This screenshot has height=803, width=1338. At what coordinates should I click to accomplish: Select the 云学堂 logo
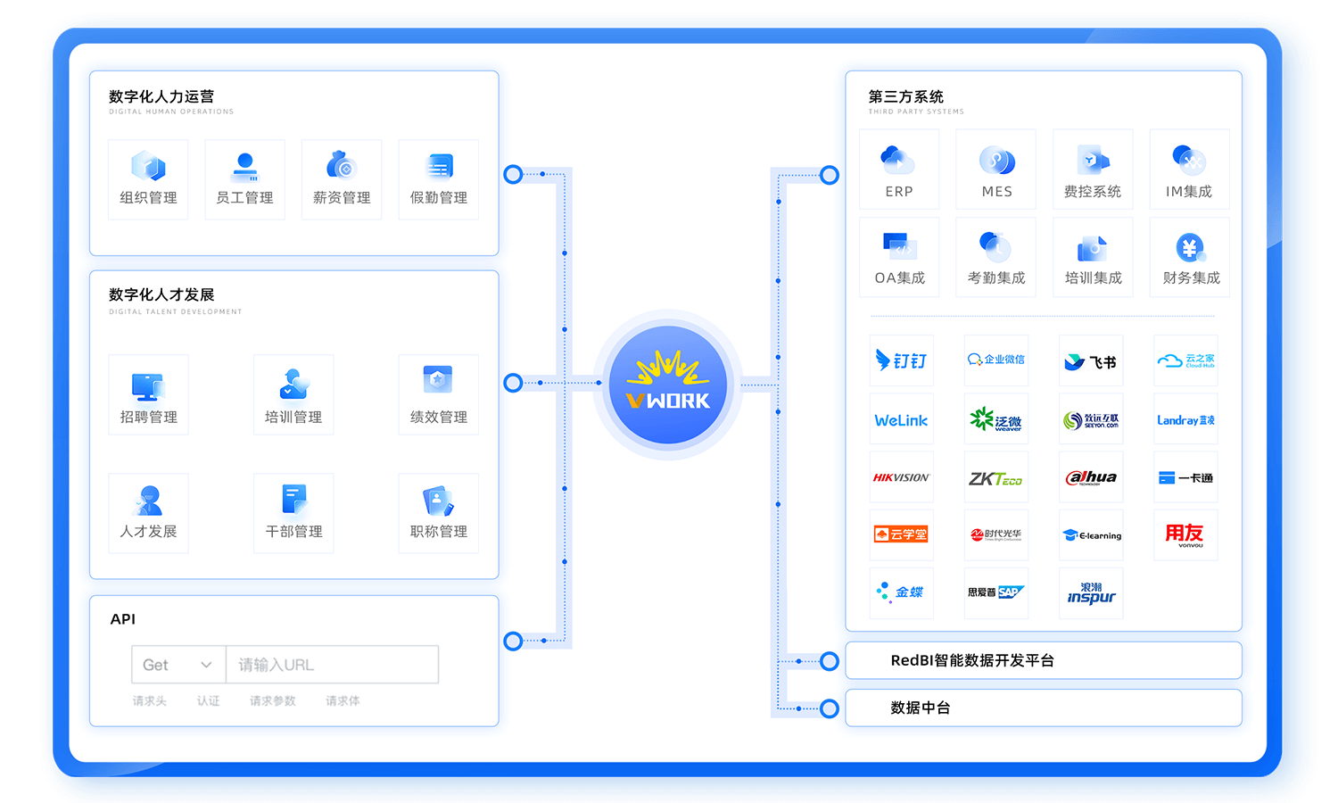(902, 535)
